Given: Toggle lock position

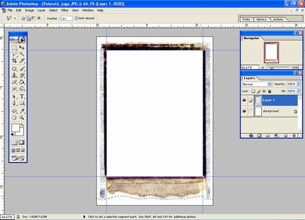Looking at the screenshot, I should (264, 91).
